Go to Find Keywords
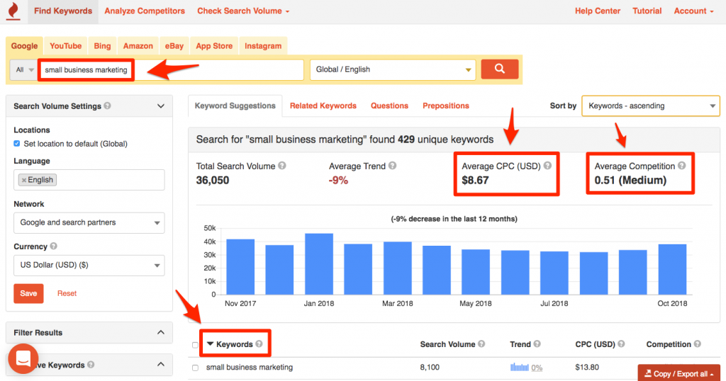Viewport: 726px width, 381px height. (x=63, y=11)
